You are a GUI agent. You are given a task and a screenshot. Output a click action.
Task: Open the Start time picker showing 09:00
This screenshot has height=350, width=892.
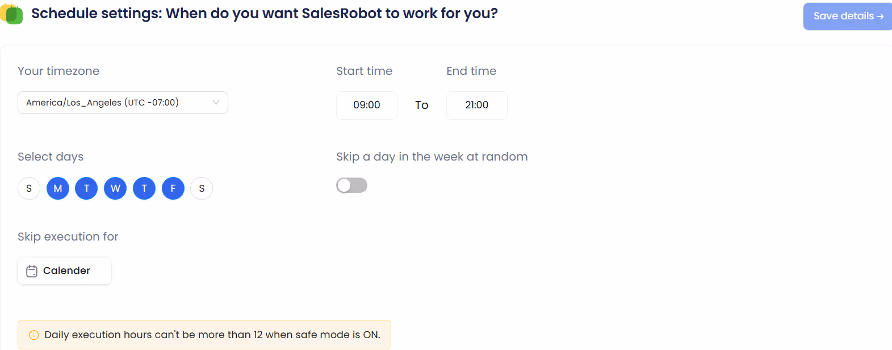(366, 105)
